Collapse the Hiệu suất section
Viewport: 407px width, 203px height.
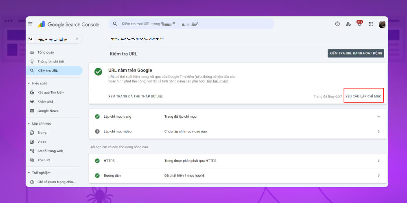coord(29,83)
